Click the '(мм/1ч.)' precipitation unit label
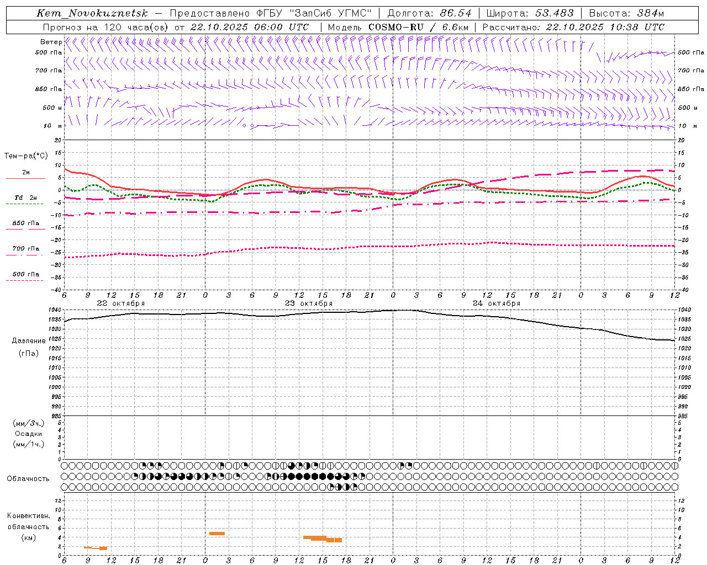This screenshot has width=707, height=565. coord(29,444)
